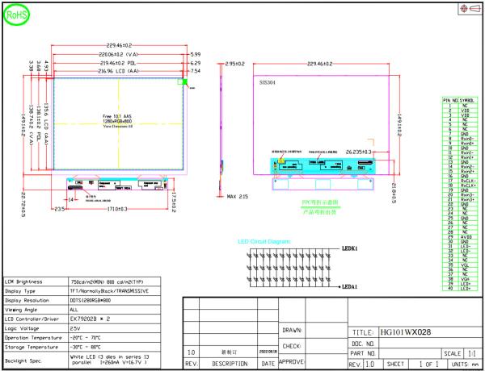Viewport: 485px width, 371px height.
Task: Click the '1:1' scale value
Action: [x=472, y=354]
